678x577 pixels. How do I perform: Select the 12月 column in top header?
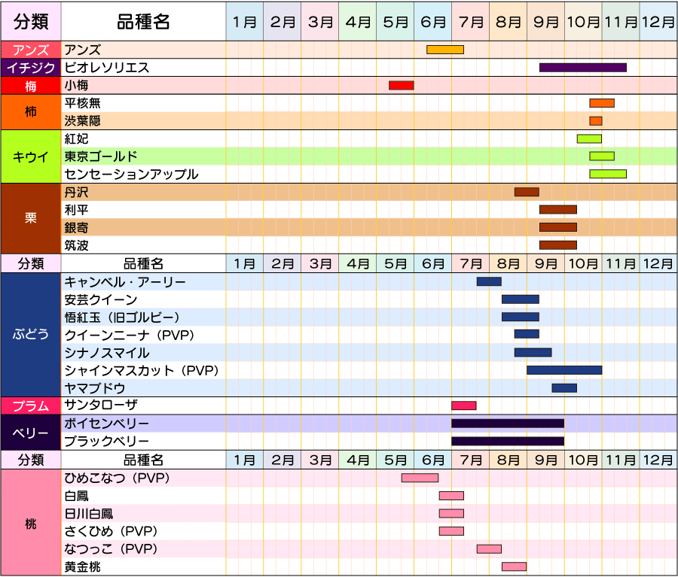[x=658, y=21]
